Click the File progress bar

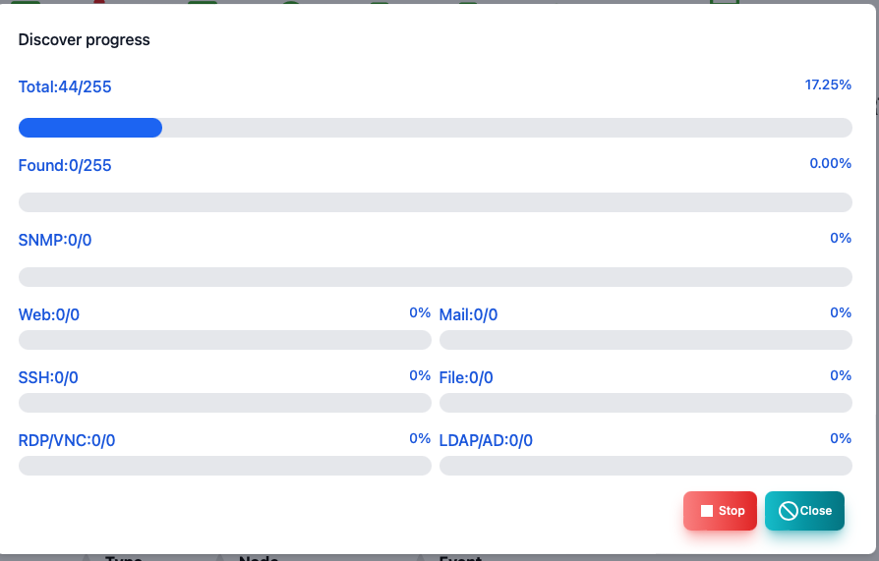pos(646,403)
